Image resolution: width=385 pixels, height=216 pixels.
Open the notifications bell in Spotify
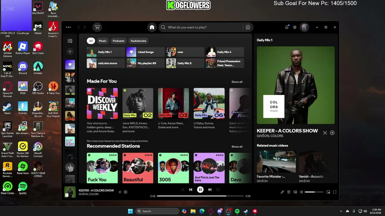point(287,27)
